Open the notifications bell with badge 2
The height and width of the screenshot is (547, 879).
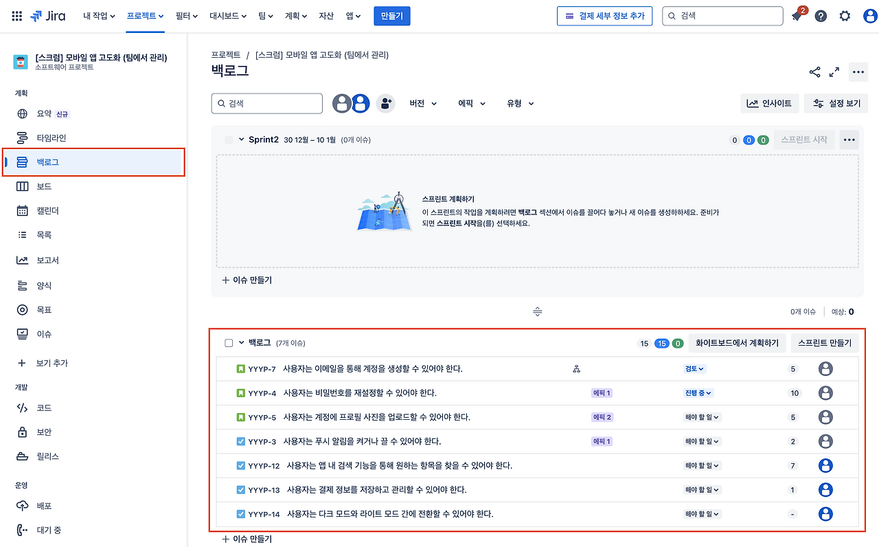pyautogui.click(x=797, y=15)
